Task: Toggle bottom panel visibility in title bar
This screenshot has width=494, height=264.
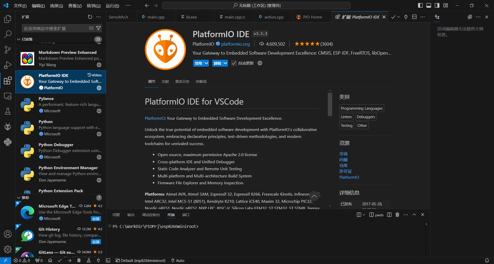Action: coord(429,6)
